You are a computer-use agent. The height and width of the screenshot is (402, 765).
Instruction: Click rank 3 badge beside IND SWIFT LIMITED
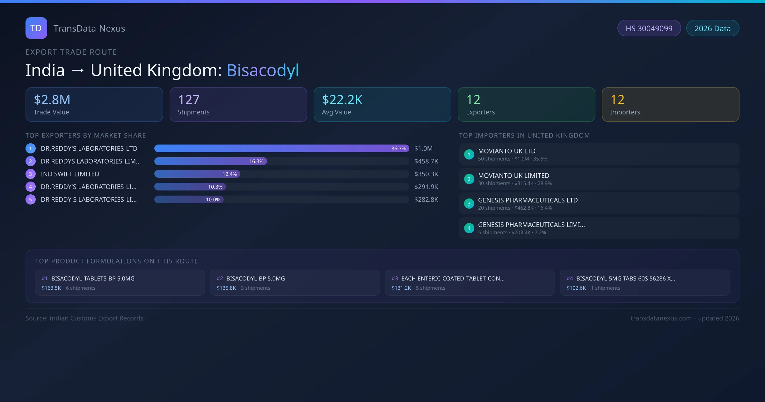[31, 174]
